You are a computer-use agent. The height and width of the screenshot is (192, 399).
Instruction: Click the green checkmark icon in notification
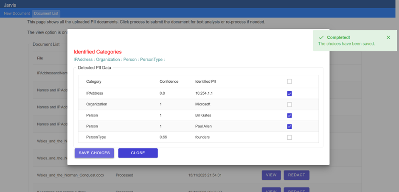point(321,37)
